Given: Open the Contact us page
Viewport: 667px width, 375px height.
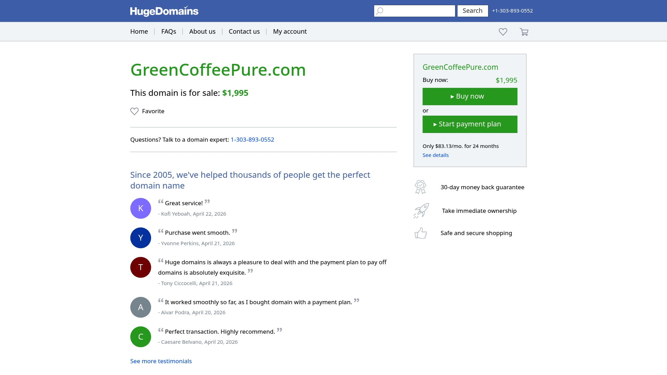Looking at the screenshot, I should tap(244, 32).
